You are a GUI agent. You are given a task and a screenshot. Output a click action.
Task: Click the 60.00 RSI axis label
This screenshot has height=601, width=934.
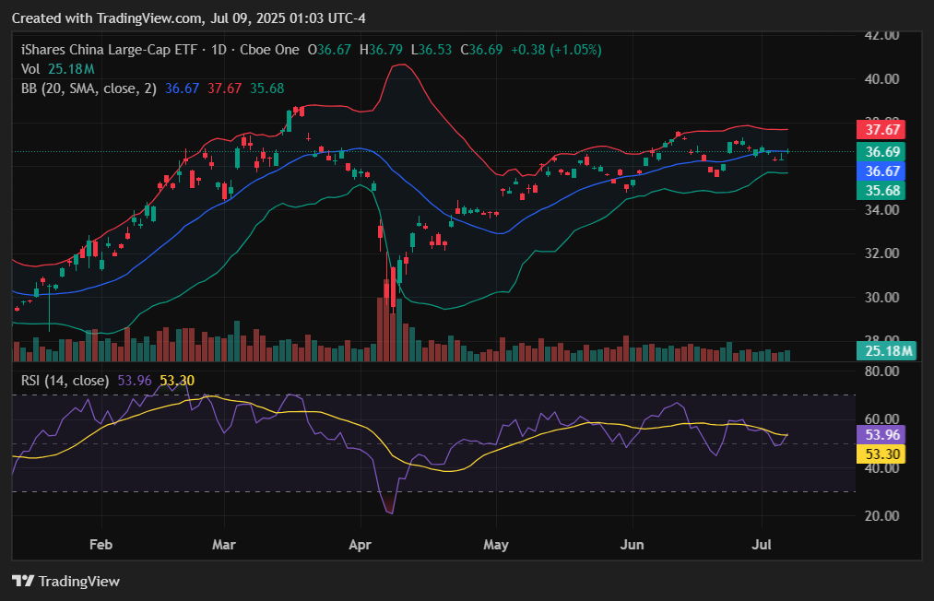pos(881,418)
